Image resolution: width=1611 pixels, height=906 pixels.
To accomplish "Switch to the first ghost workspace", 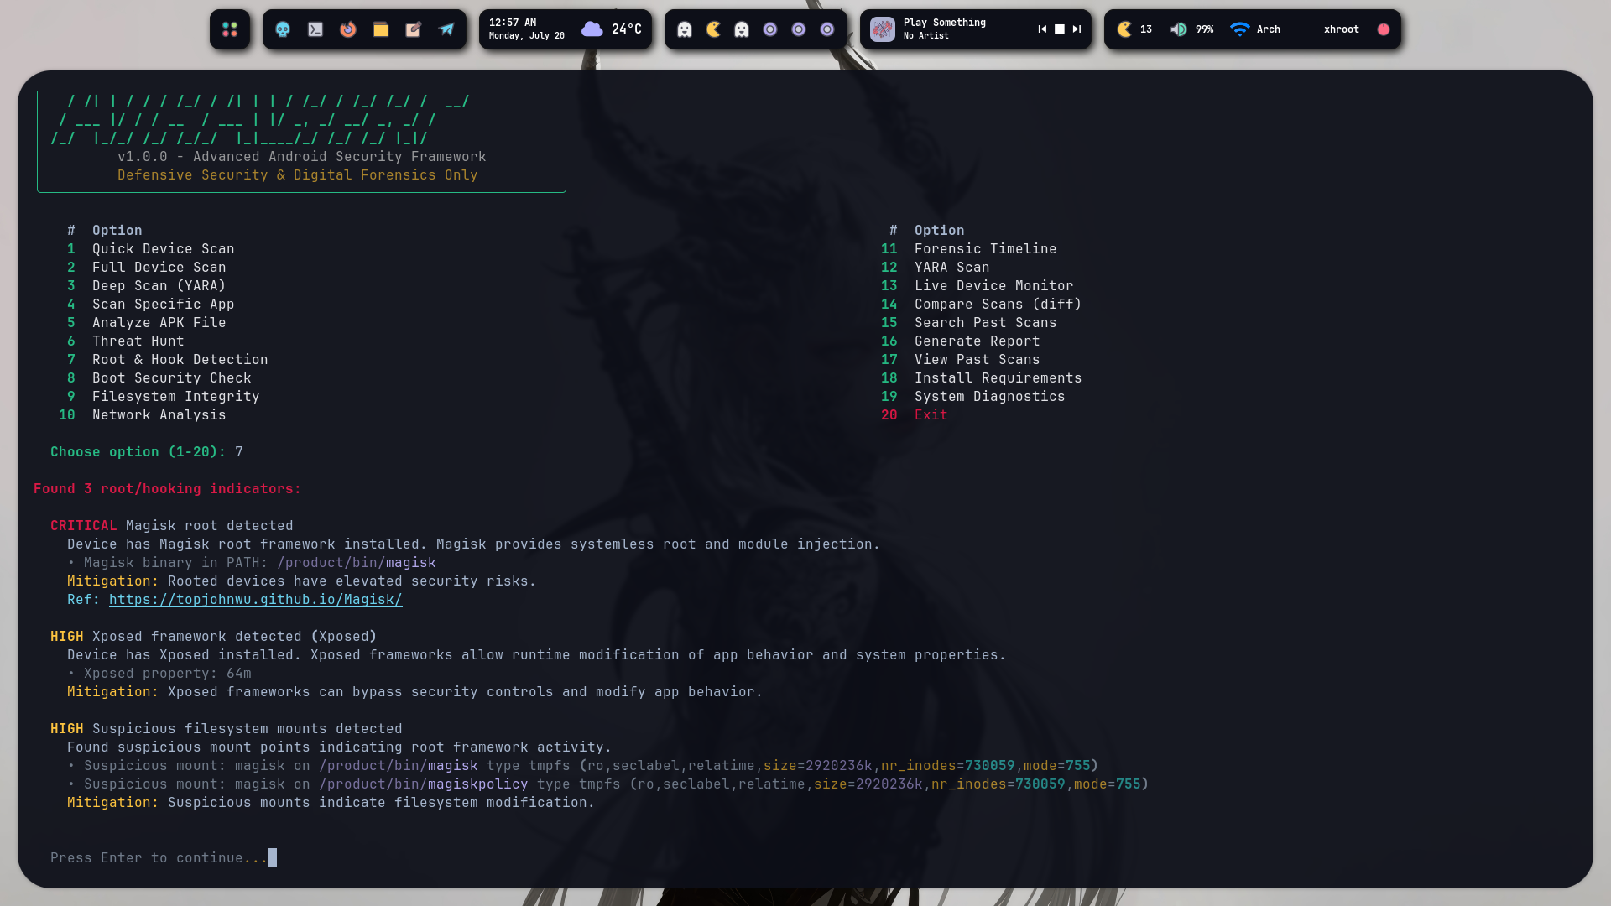I will point(685,29).
